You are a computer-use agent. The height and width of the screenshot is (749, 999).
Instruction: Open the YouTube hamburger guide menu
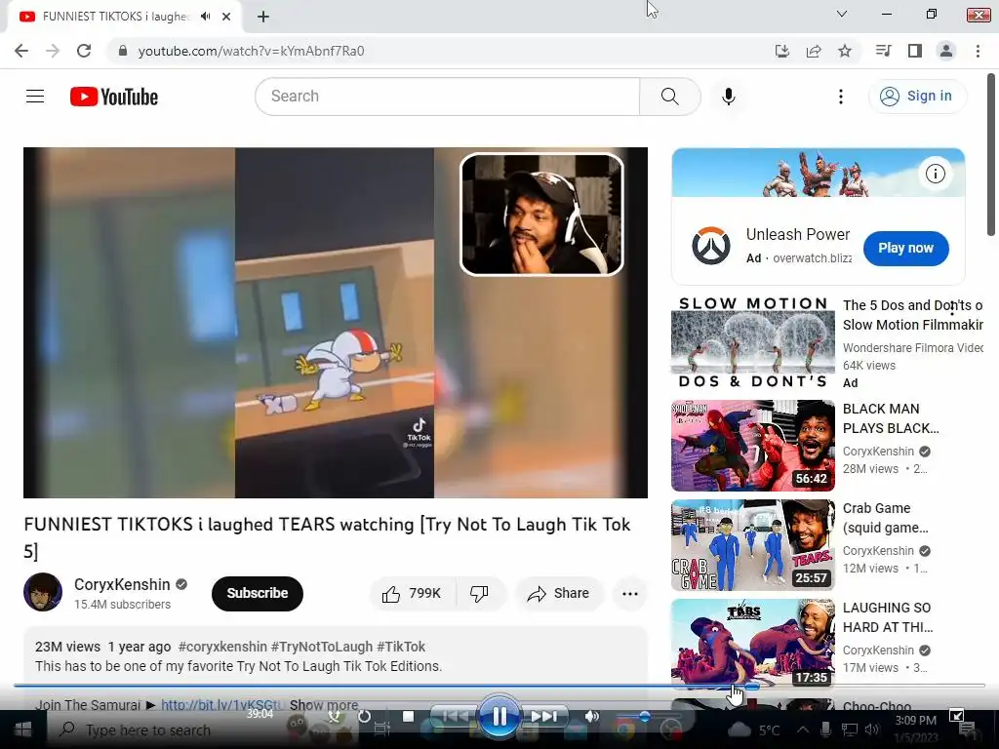pos(35,97)
